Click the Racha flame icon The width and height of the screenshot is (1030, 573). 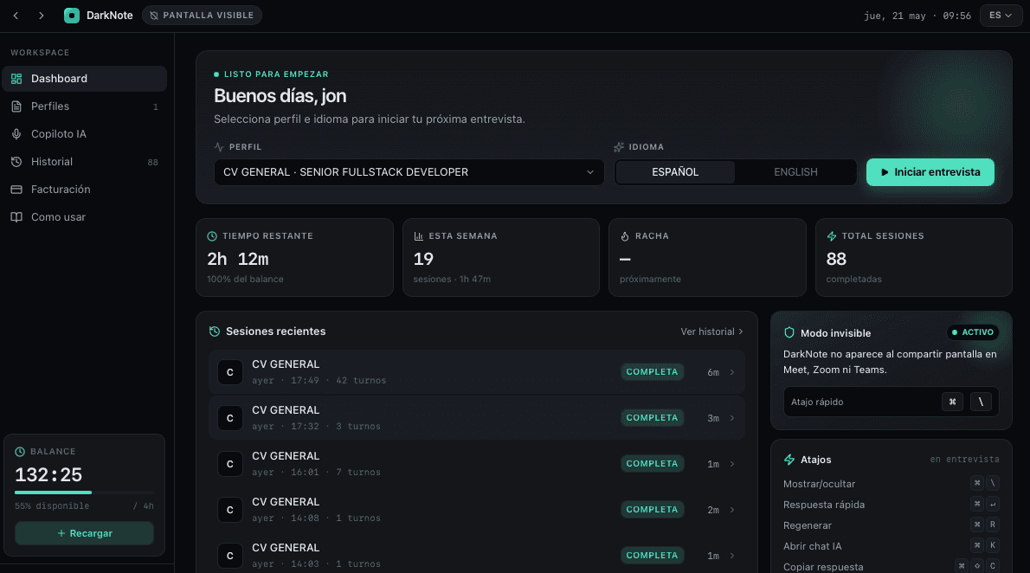coord(625,236)
